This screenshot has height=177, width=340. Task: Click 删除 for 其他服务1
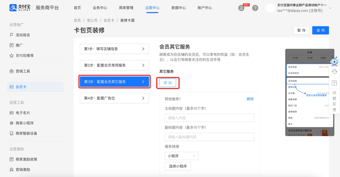[x=250, y=99]
